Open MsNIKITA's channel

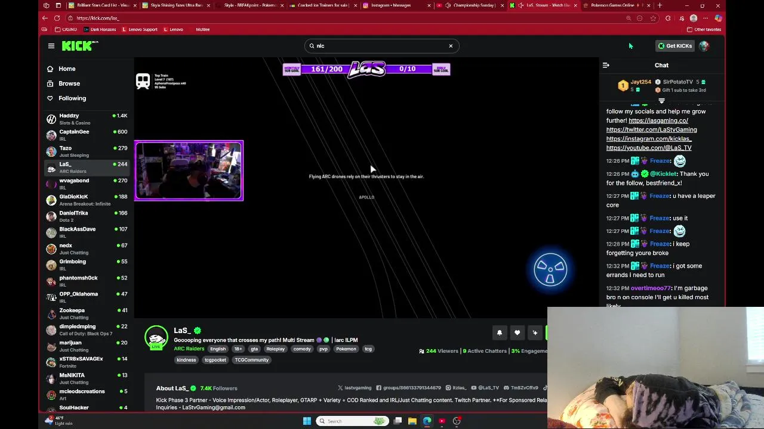pyautogui.click(x=87, y=379)
